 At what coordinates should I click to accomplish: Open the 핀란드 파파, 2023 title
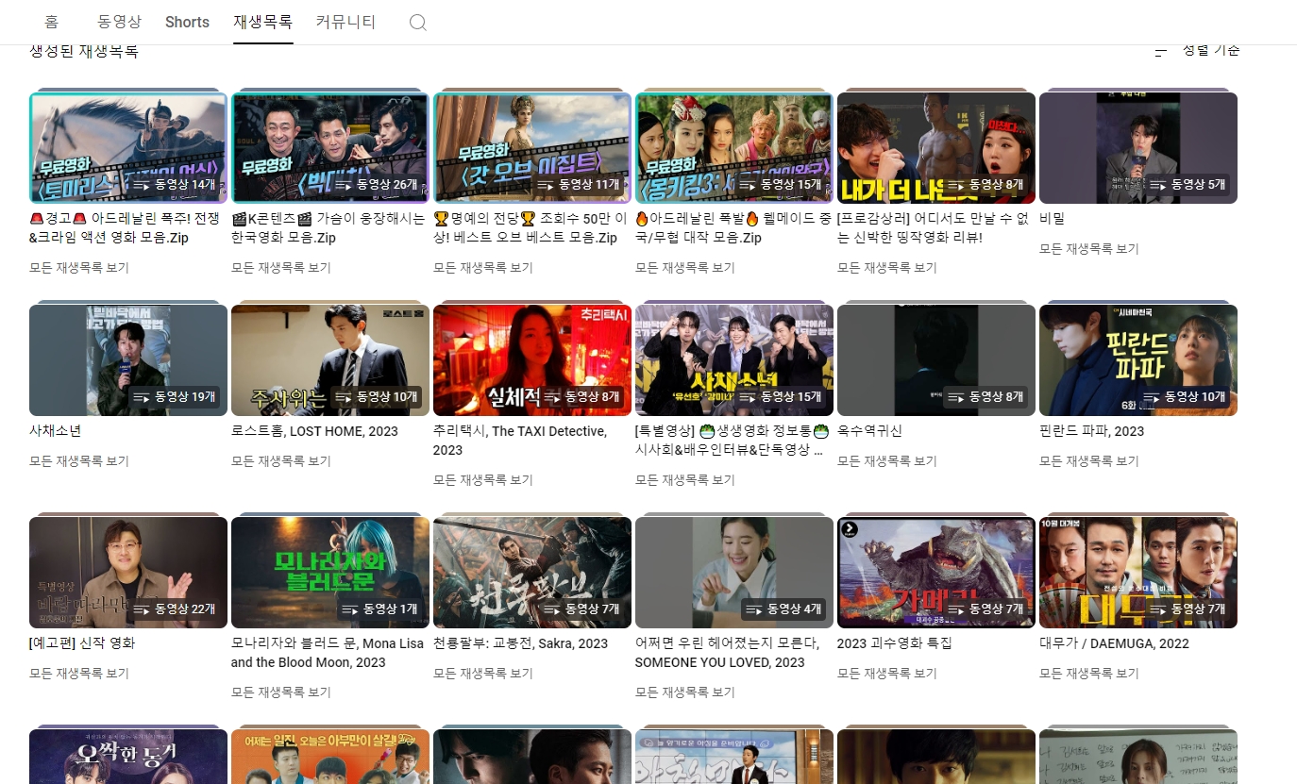pyautogui.click(x=1091, y=431)
